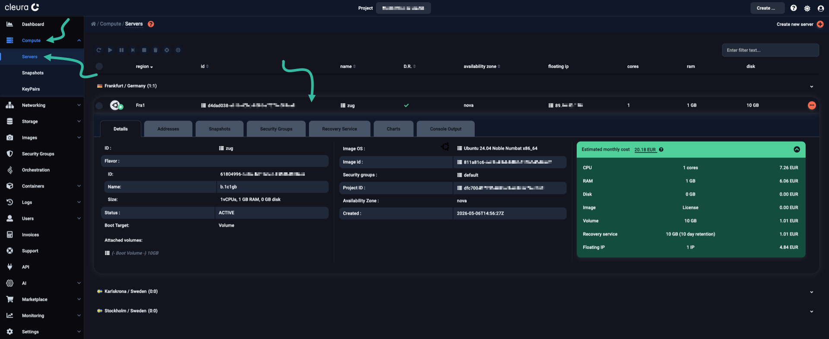Expand the AI sidebar section
The image size is (829, 339).
(42, 283)
